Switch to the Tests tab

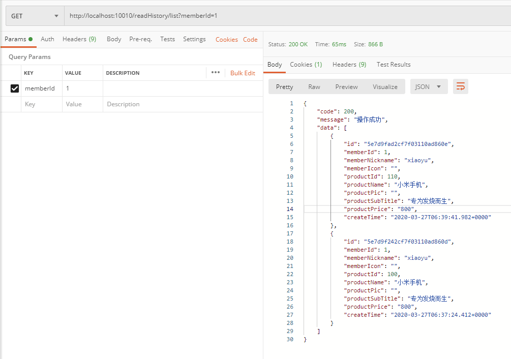(167, 39)
